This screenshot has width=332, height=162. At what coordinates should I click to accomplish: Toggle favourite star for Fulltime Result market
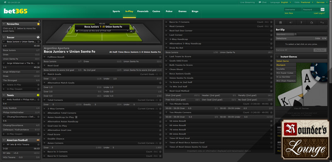point(160,57)
